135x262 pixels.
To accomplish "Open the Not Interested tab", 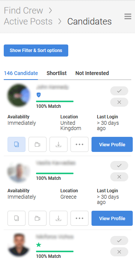I will click(x=92, y=73).
